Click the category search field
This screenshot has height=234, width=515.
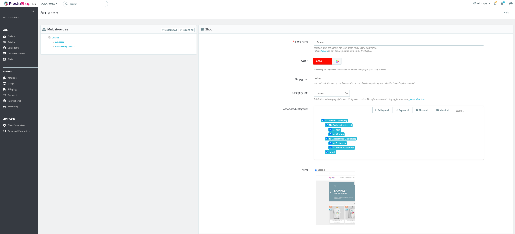pos(468,110)
